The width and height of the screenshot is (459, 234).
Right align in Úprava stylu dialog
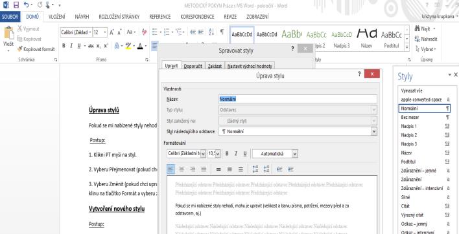[x=193, y=169]
